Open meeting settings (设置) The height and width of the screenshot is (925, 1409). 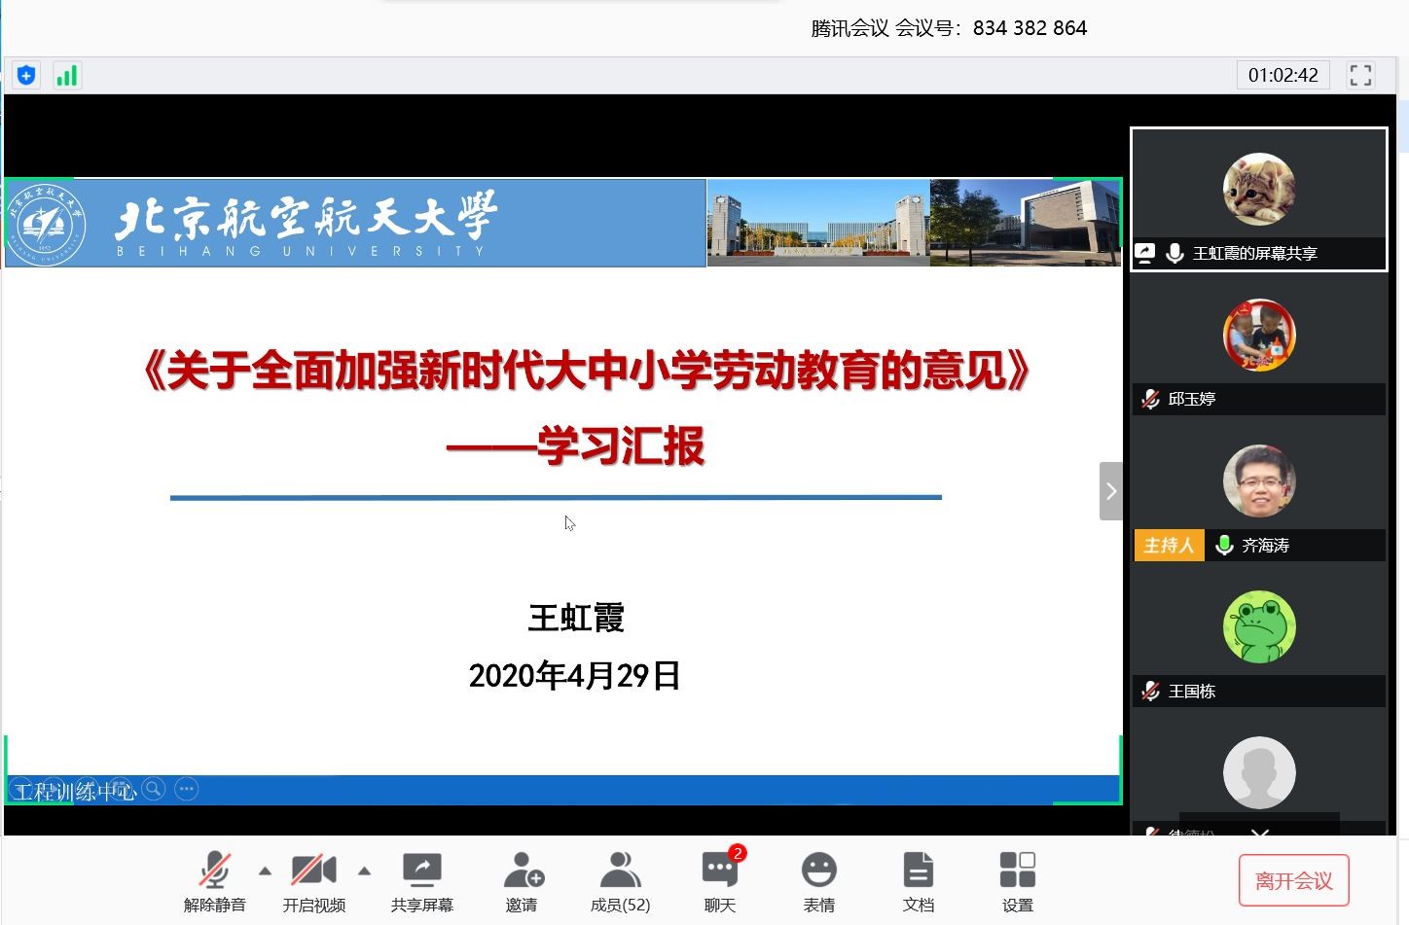(x=1017, y=881)
